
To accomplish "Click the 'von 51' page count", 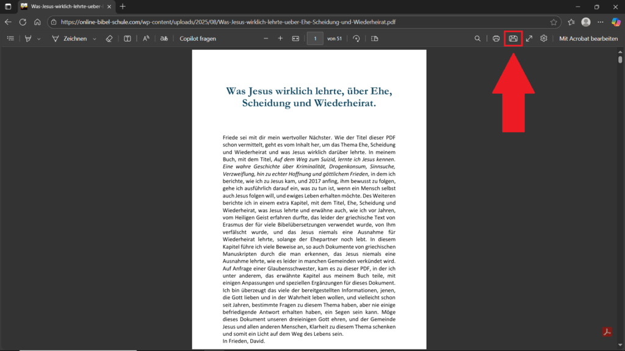I will [334, 38].
